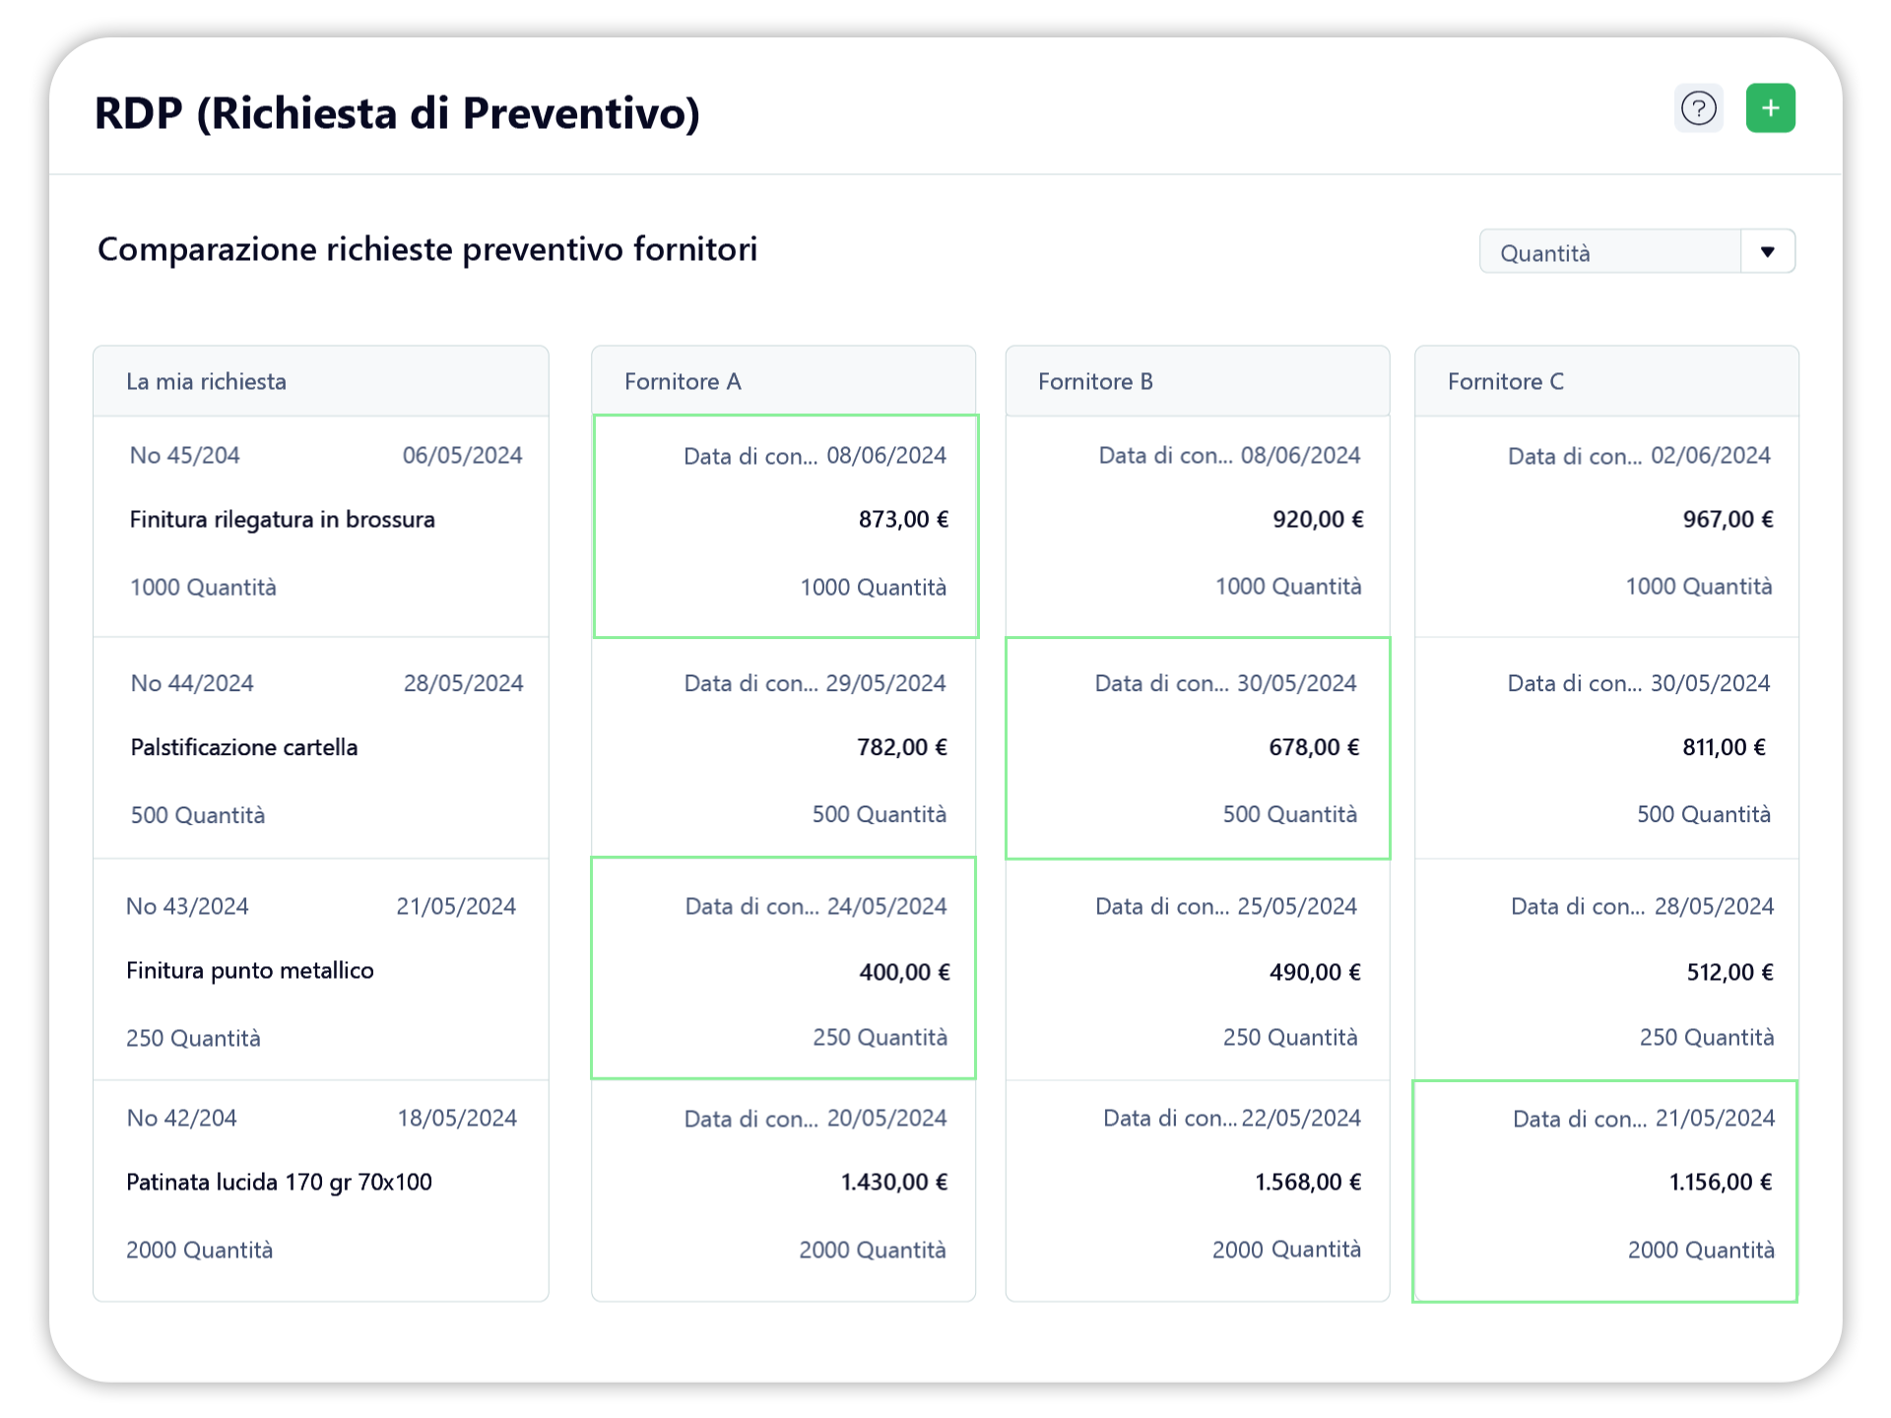Open the Quantità sort combo box

(1637, 252)
